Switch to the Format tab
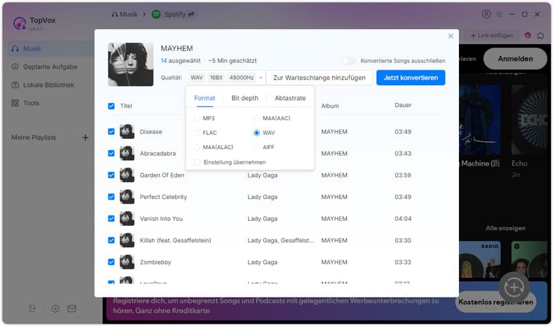Viewport: 553px width, 326px height. click(205, 98)
